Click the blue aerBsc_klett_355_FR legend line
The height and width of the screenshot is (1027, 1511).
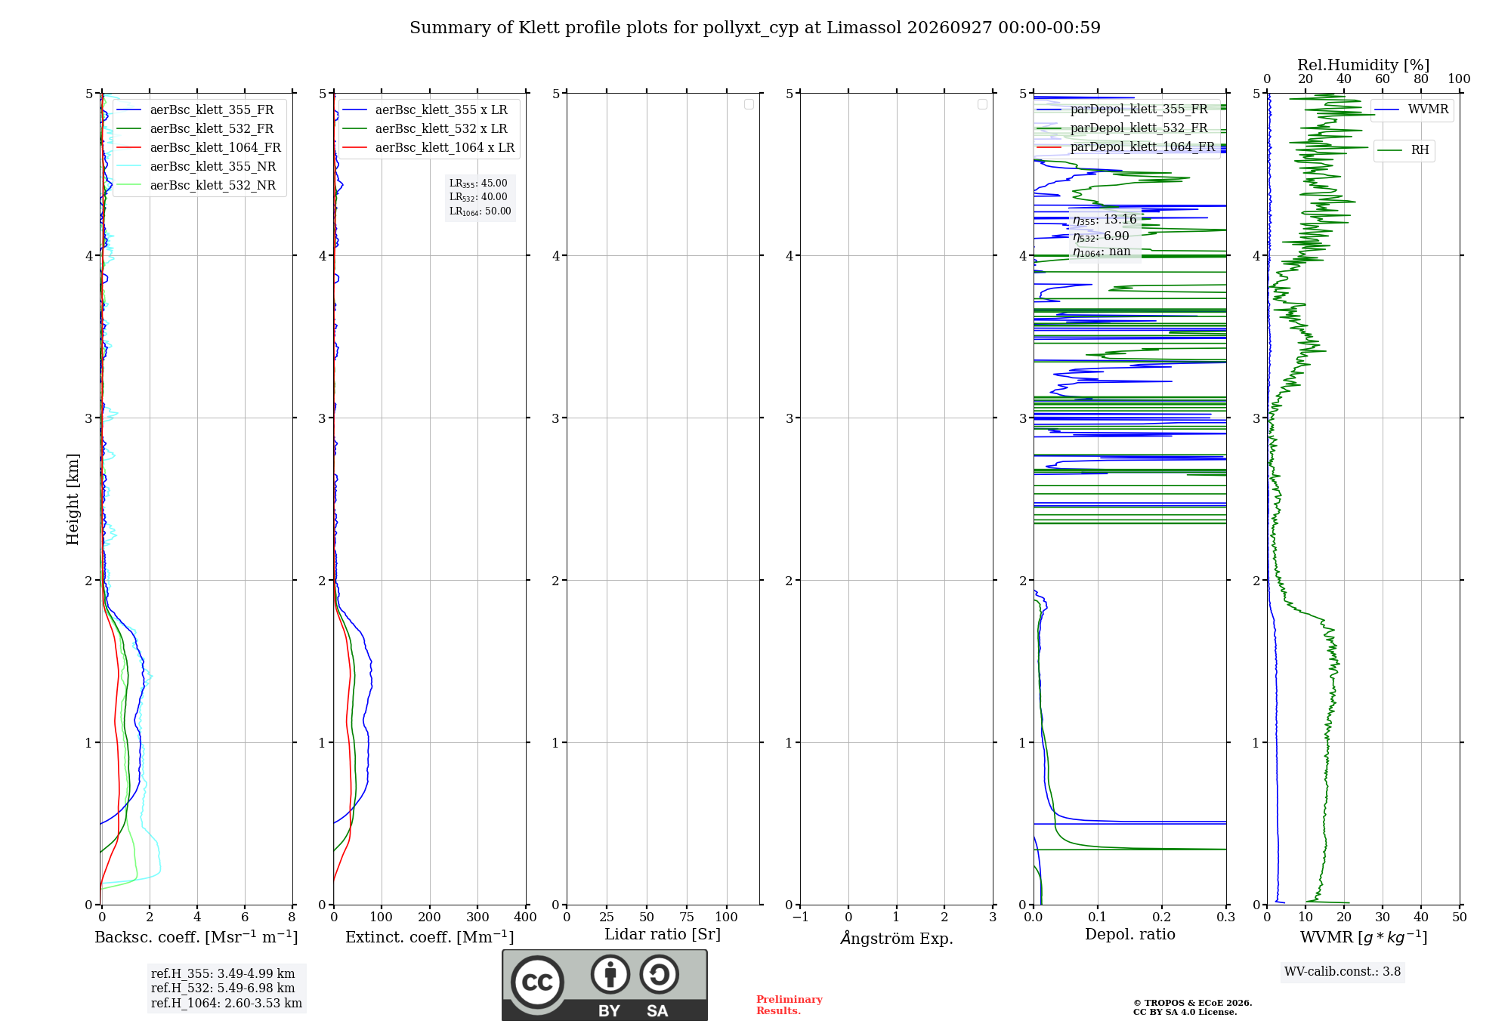click(x=128, y=110)
